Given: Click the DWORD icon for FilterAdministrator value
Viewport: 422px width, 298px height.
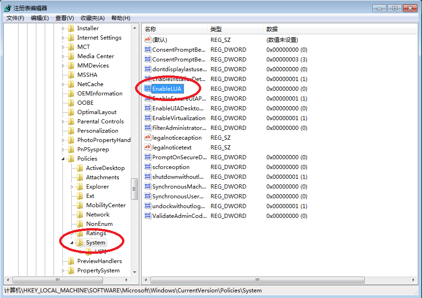Looking at the screenshot, I should [148, 128].
